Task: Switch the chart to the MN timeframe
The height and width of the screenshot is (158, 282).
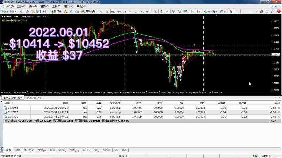Action: click(148, 12)
